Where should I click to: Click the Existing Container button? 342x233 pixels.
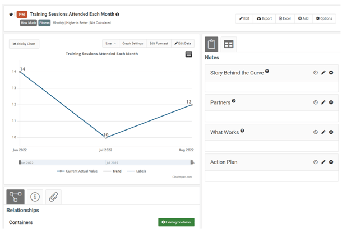(x=176, y=222)
